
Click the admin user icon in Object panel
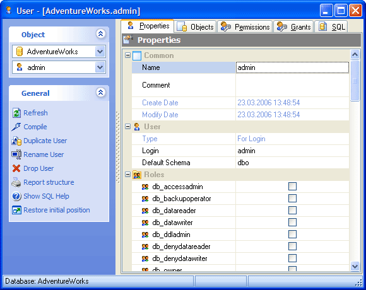20,67
